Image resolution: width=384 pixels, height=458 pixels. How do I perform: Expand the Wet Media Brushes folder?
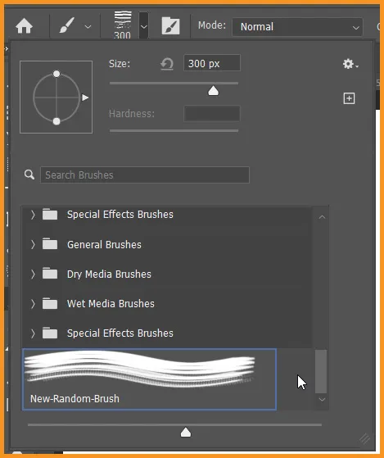click(x=33, y=304)
